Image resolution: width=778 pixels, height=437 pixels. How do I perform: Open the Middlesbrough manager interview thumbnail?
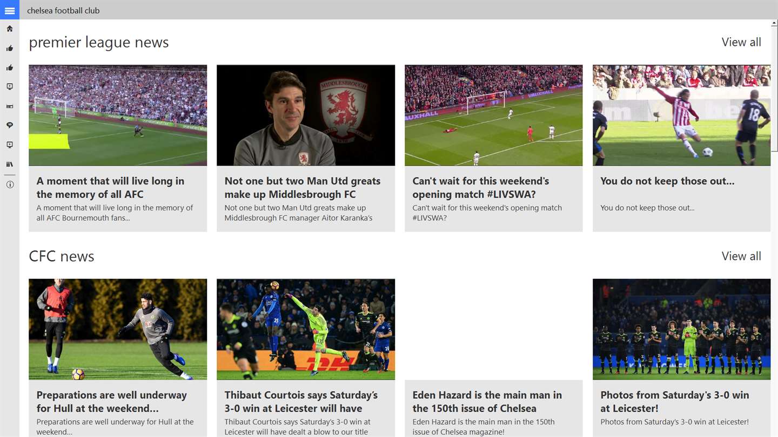coord(306,115)
